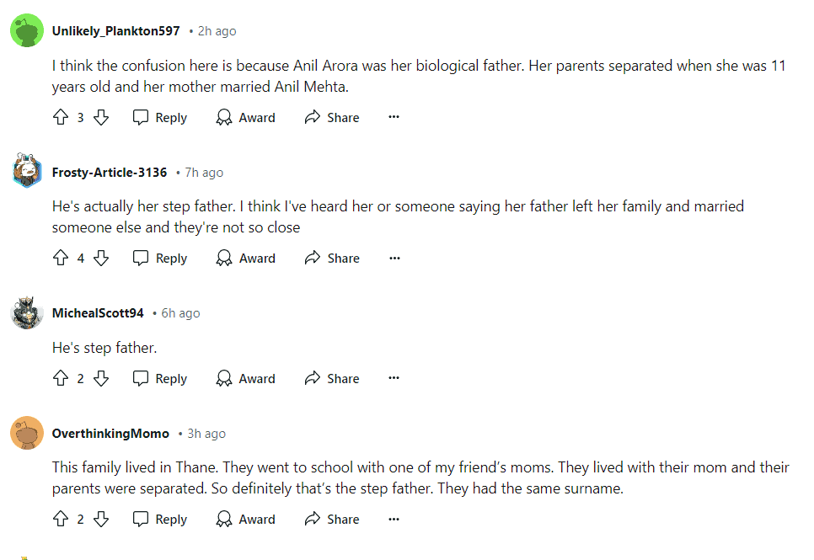The width and height of the screenshot is (814, 560).
Task: Give an Award to Frosty-Article-3136
Action: coord(245,258)
